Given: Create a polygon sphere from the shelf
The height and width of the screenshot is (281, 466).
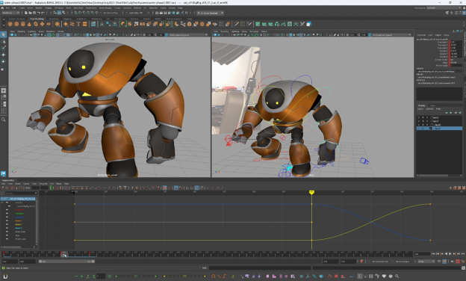Looking at the screenshot, I should tap(10, 24).
